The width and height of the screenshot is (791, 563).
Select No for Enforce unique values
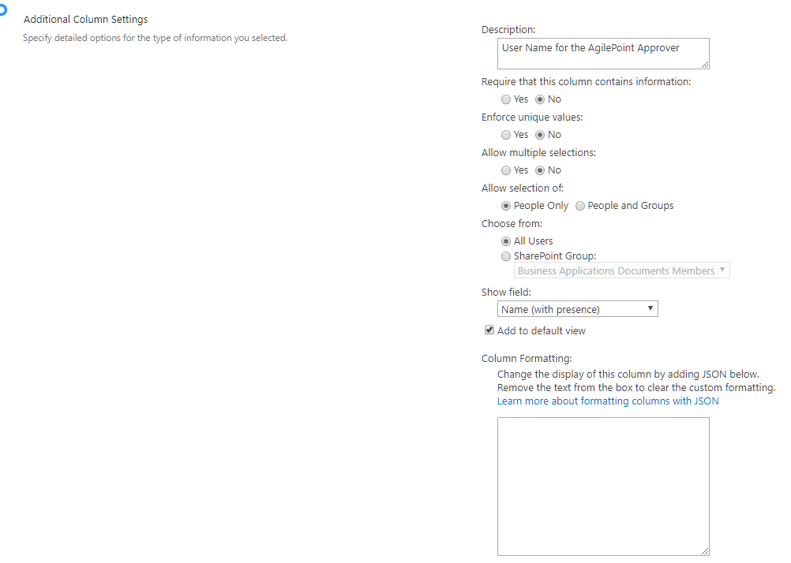[541, 135]
